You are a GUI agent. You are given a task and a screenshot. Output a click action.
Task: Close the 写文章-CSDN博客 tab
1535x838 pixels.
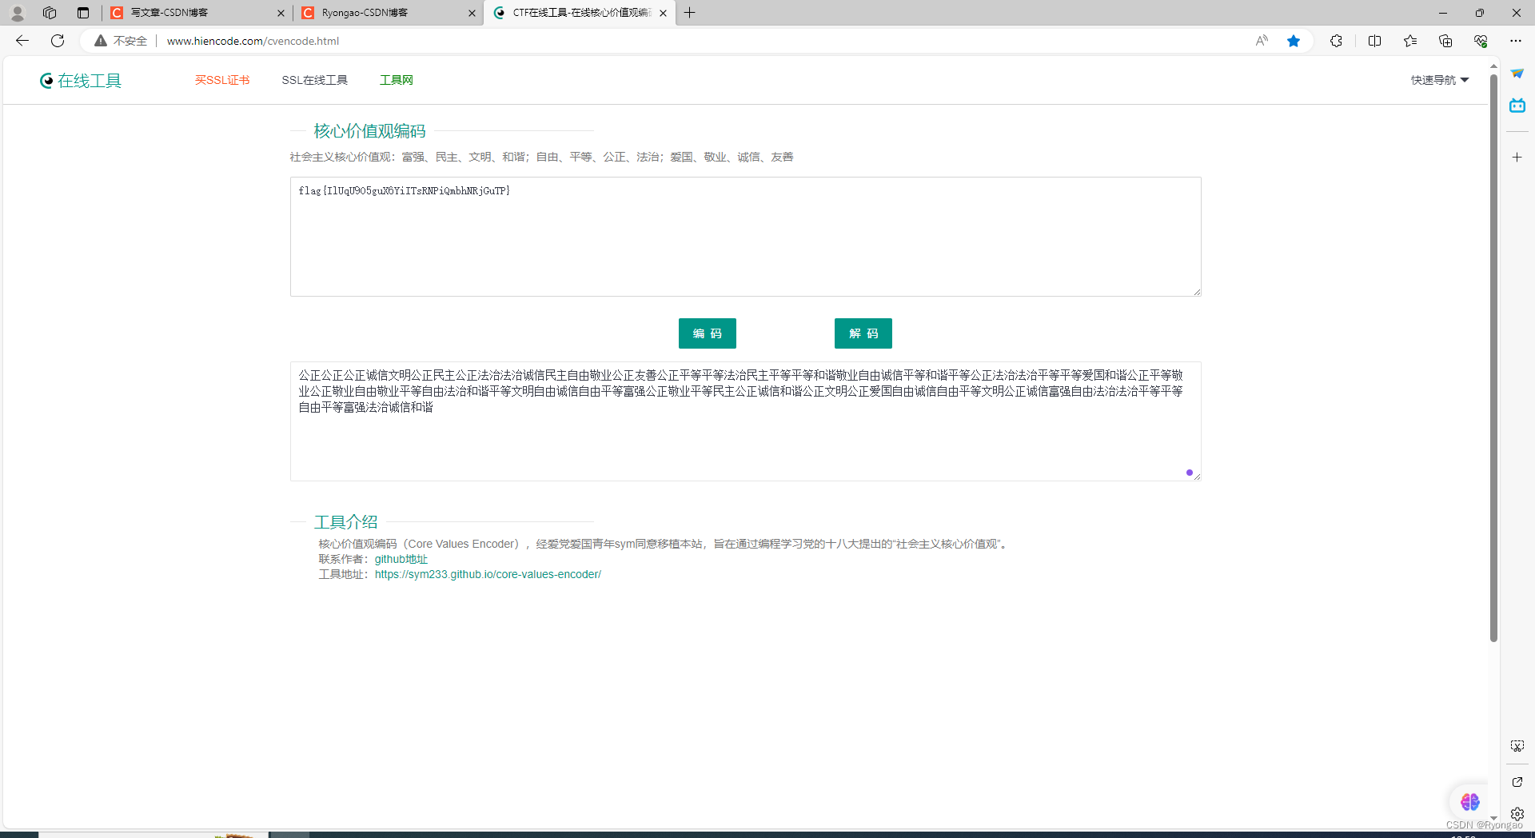coord(281,13)
